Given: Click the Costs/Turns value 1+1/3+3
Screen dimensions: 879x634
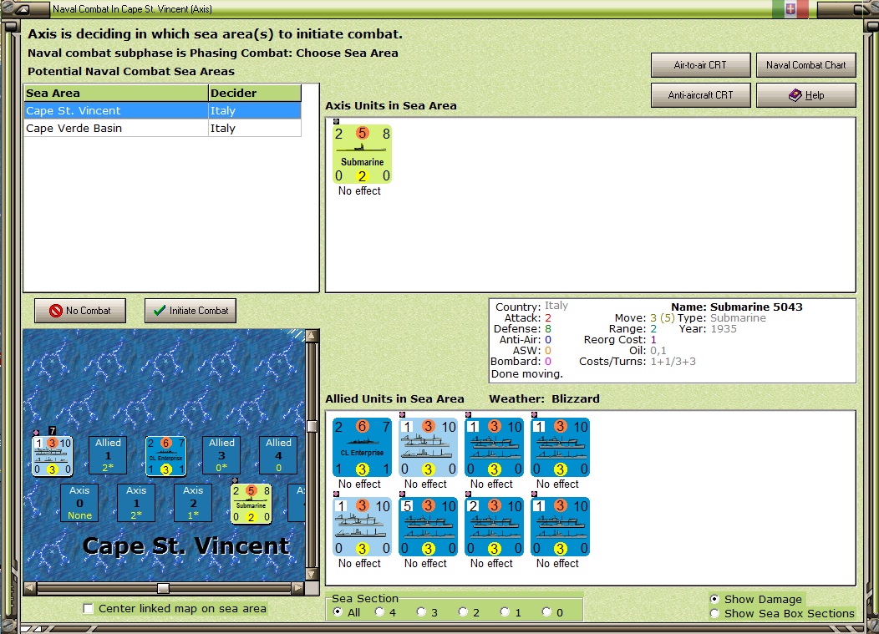Looking at the screenshot, I should pyautogui.click(x=673, y=362).
